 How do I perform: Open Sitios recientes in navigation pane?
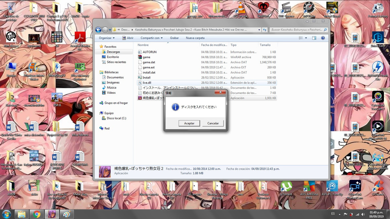[116, 62]
